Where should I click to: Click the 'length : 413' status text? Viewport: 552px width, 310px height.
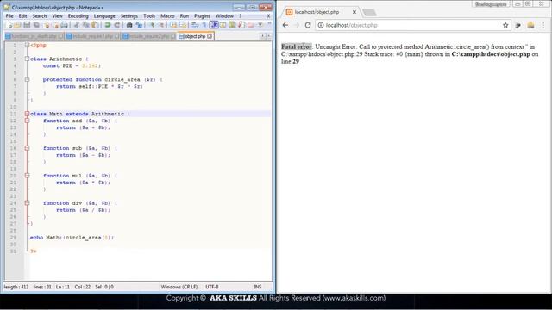click(x=16, y=287)
